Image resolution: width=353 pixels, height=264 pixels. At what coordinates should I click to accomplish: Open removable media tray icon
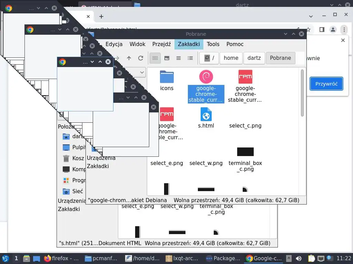289,258
